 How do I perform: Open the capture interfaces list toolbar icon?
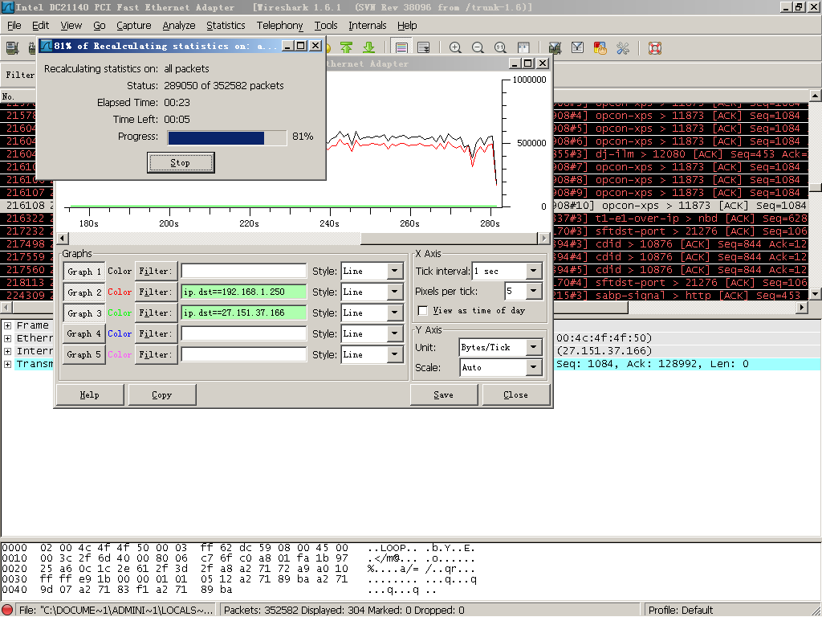13,47
